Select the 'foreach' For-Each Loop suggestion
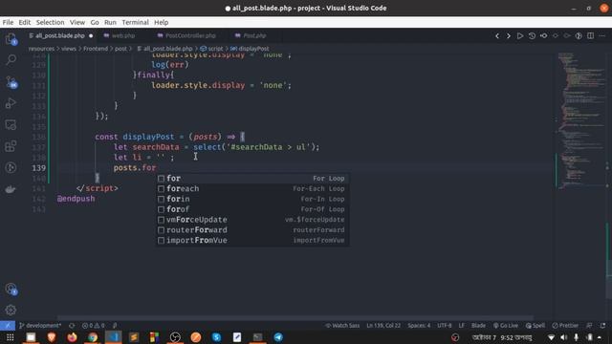Image resolution: width=612 pixels, height=344 pixels. pos(252,189)
